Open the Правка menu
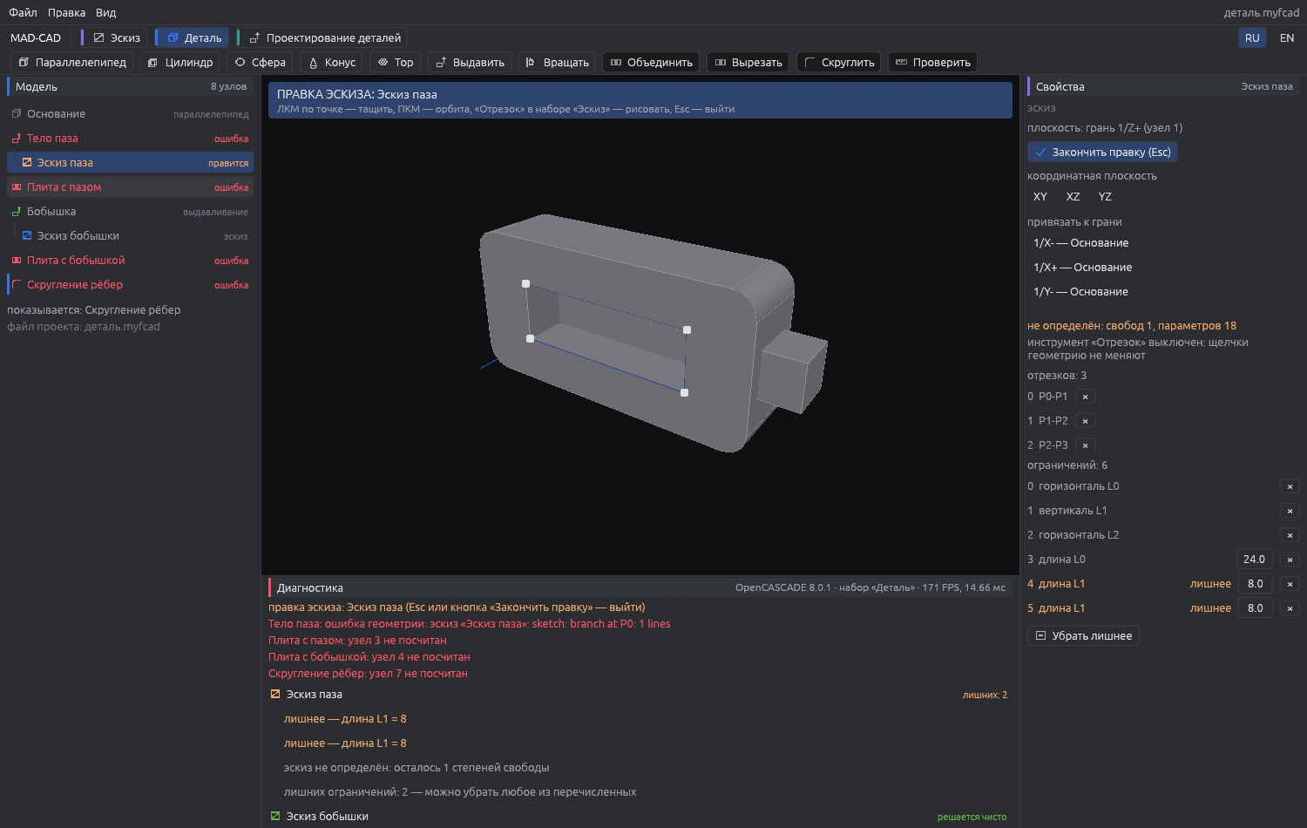Image resolution: width=1307 pixels, height=828 pixels. (x=66, y=12)
